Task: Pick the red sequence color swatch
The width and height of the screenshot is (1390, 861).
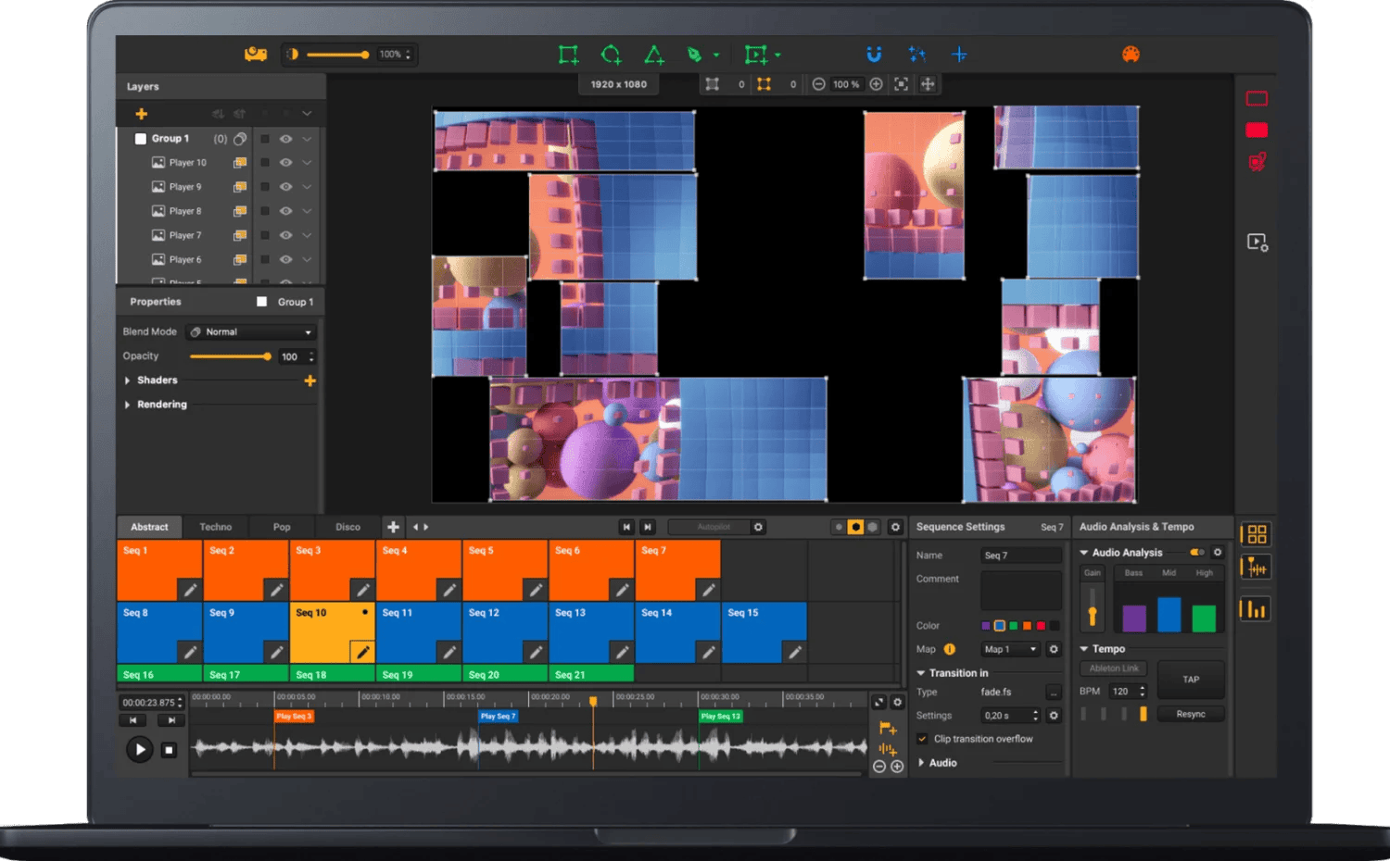Action: click(1041, 626)
